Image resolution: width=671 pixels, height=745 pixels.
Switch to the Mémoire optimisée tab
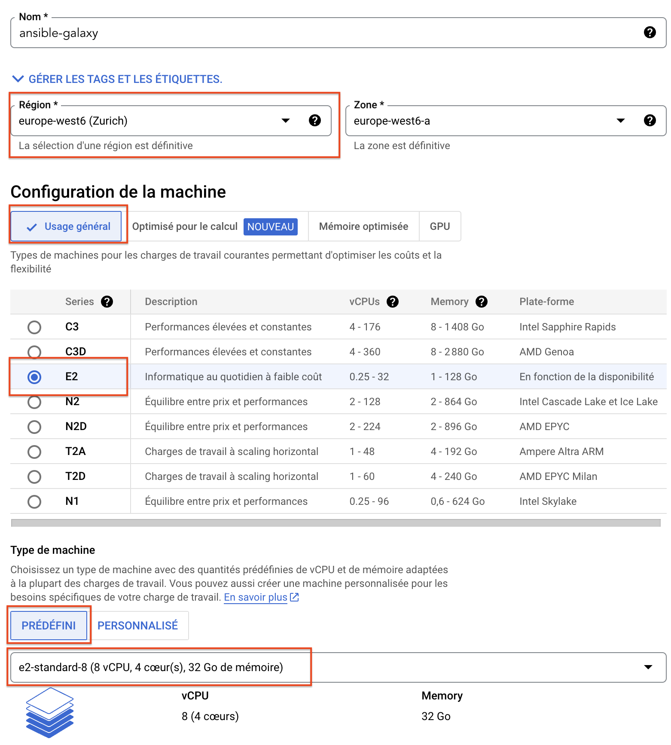363,226
